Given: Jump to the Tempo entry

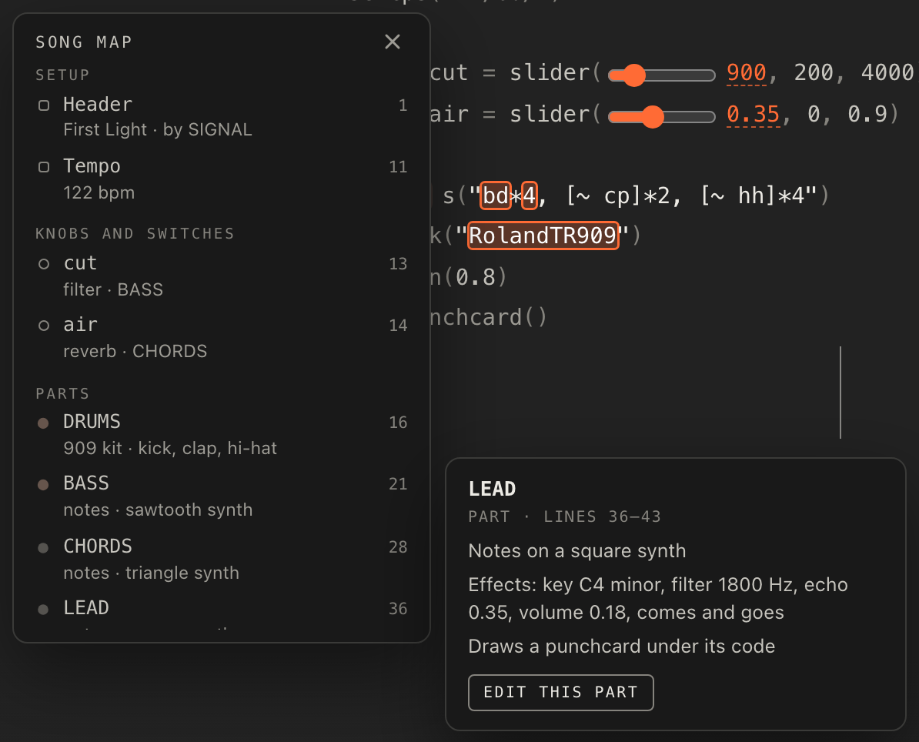Looking at the screenshot, I should (x=222, y=179).
